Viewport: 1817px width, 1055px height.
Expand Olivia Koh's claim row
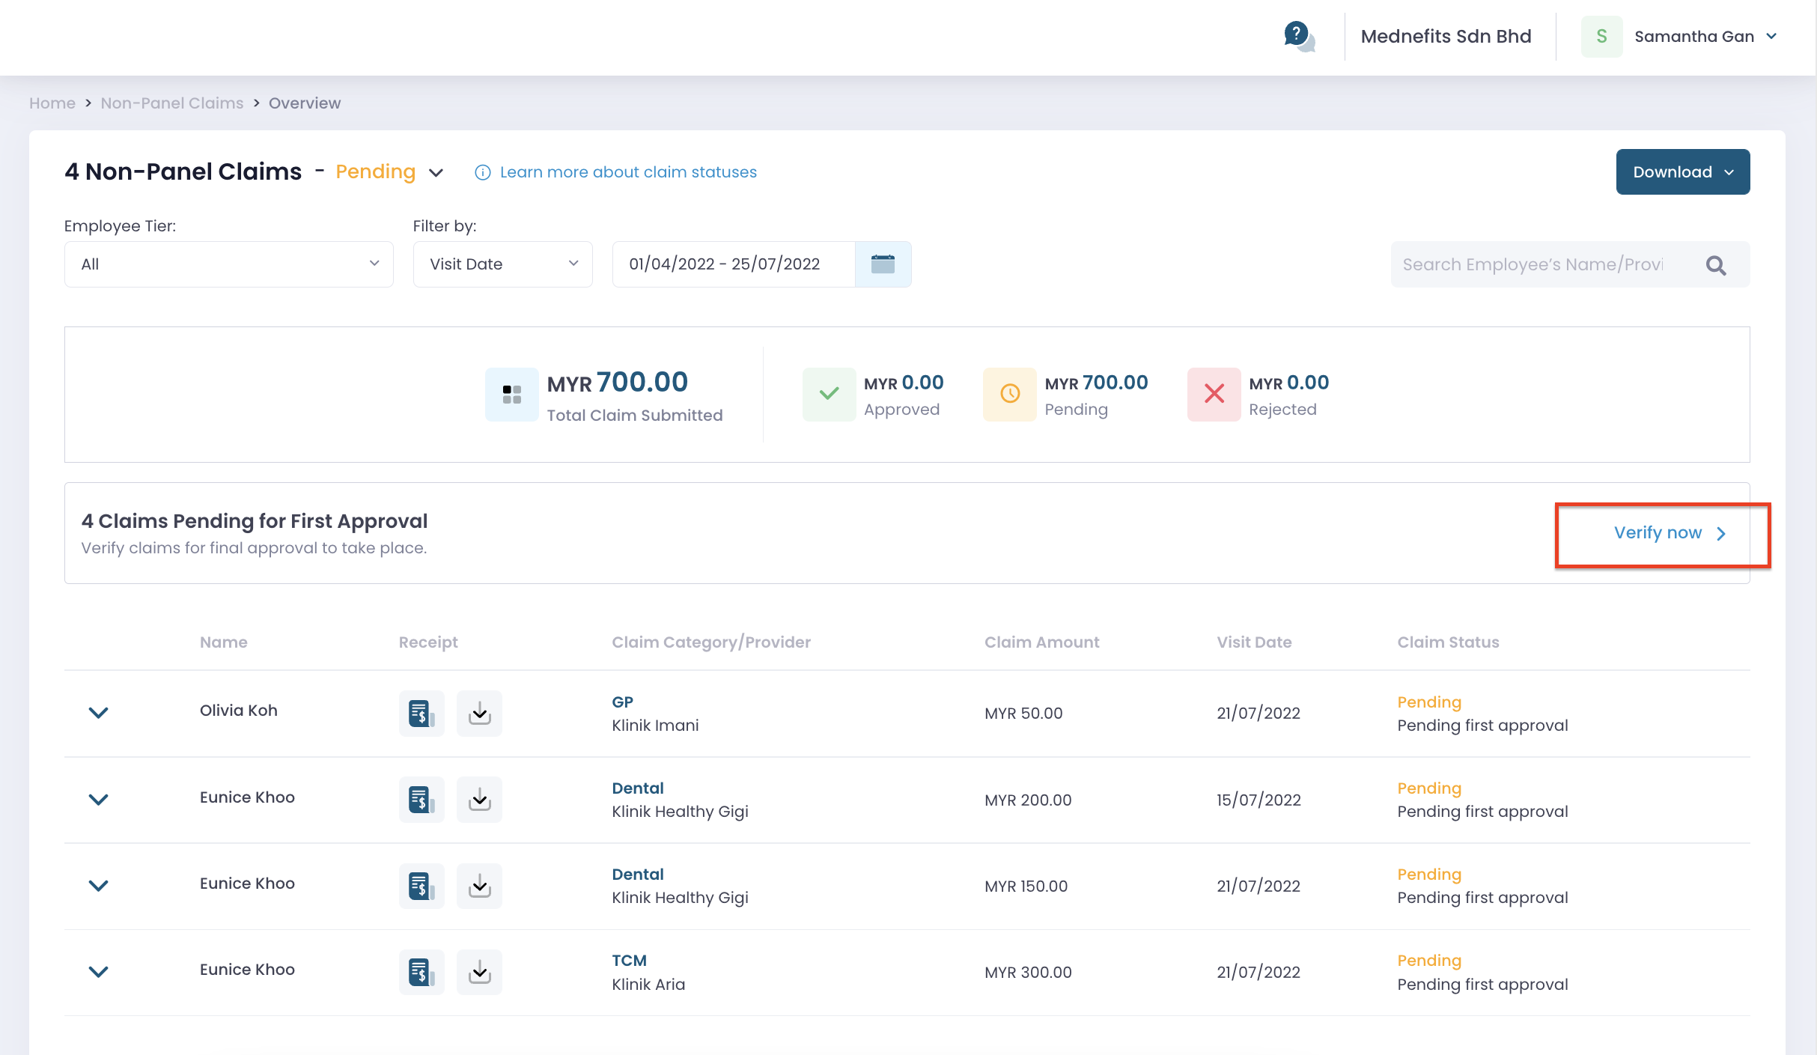(x=98, y=713)
